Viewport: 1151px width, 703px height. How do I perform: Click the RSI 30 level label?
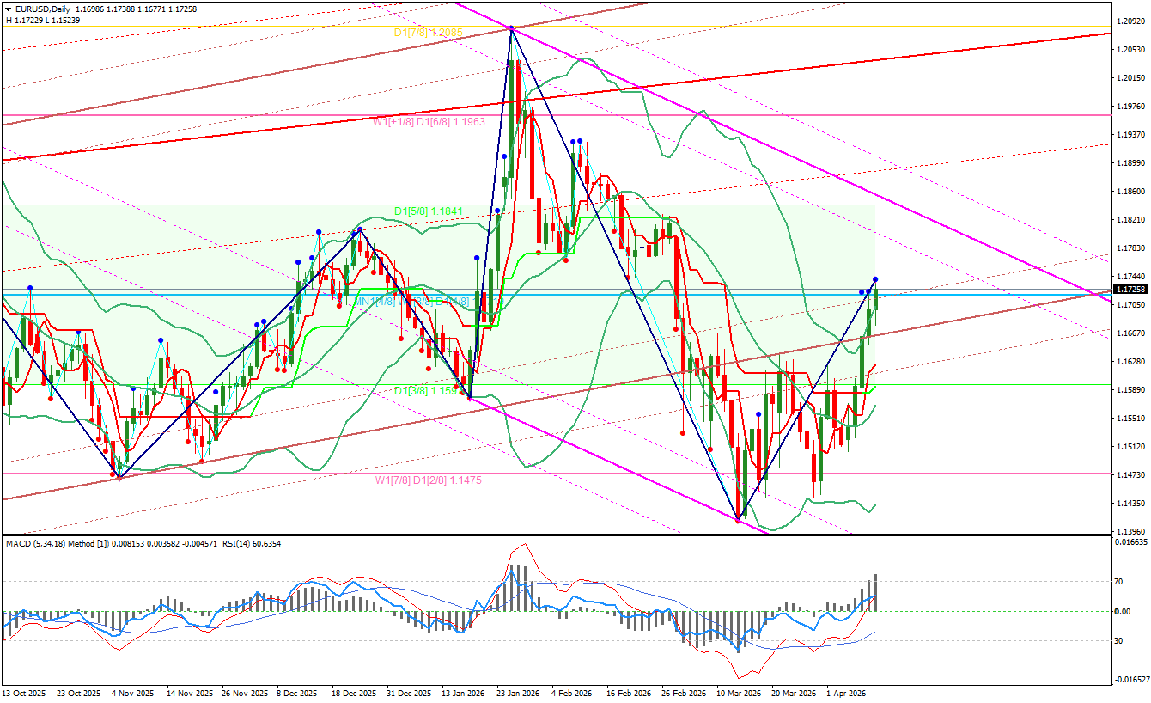(x=1120, y=640)
